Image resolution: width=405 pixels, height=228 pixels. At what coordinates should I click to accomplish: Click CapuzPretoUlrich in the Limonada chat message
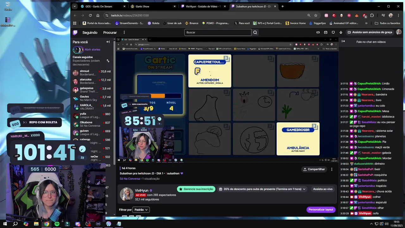369,89
